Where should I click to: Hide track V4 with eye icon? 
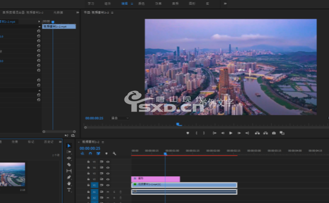[x=108, y=167]
